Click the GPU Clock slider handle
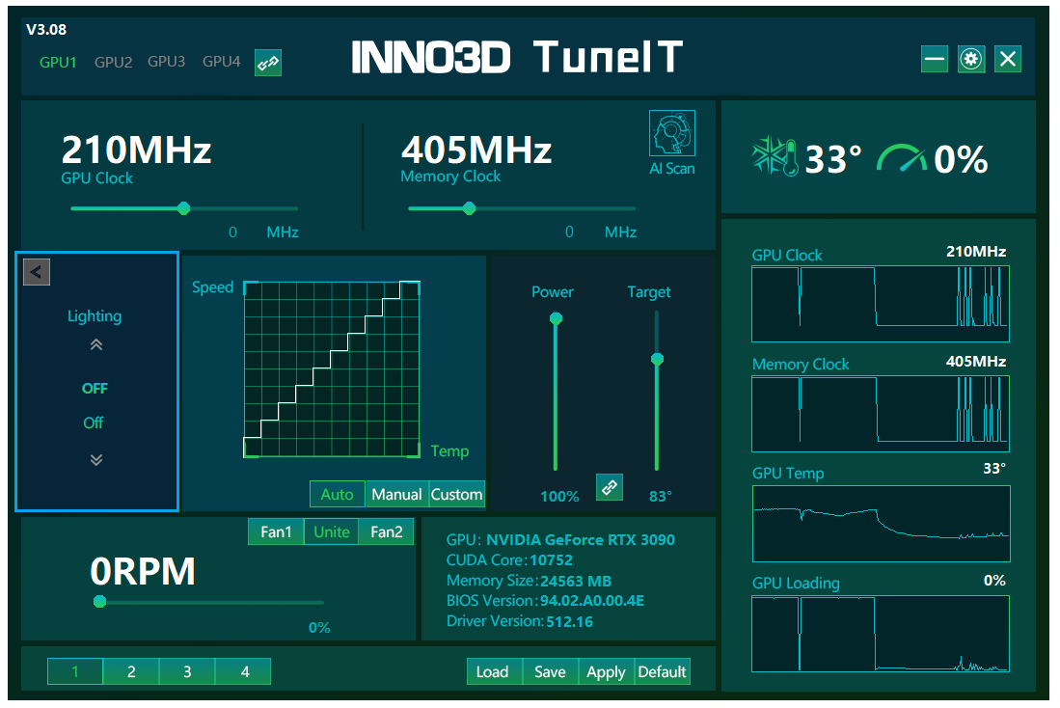This screenshot has width=1060, height=708. pyautogui.click(x=183, y=208)
